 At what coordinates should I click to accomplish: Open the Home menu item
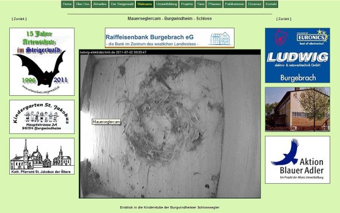pos(67,5)
